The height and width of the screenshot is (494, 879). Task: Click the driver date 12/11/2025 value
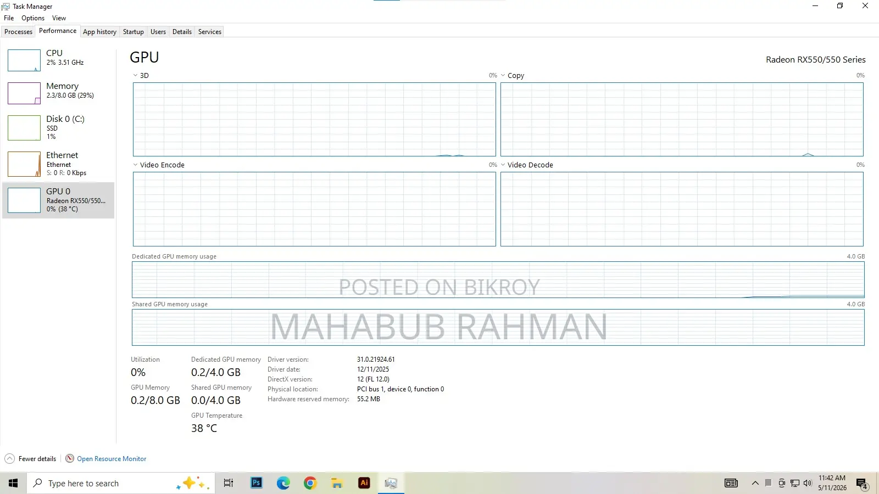point(373,369)
